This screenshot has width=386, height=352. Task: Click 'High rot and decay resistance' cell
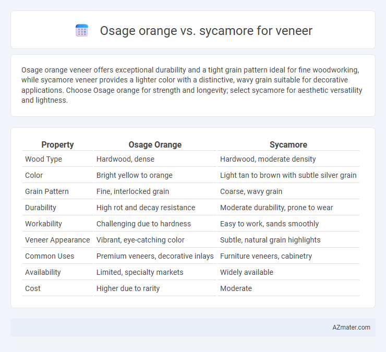(x=146, y=208)
